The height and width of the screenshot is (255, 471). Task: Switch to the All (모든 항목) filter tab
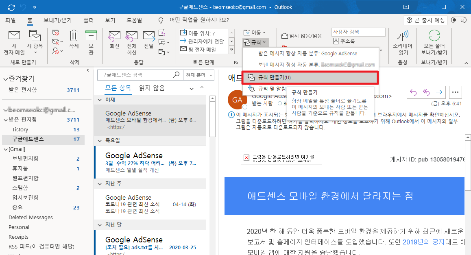[118, 88]
